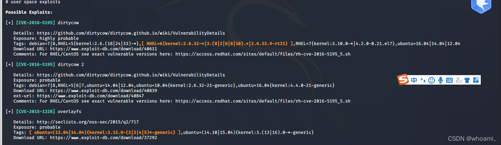Click the greyed user account icon
The image size is (501, 145).
click(x=459, y=80)
